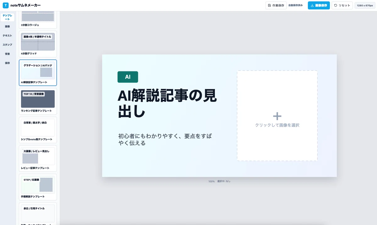
Task: Select the 4分割グリッド template
Action: pyautogui.click(x=38, y=44)
